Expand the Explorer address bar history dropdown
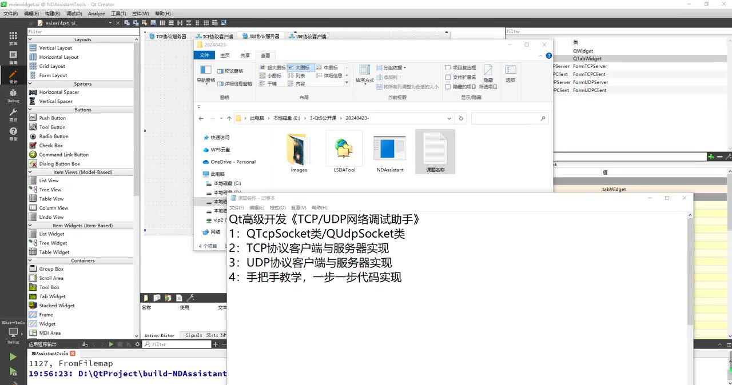This screenshot has width=732, height=385. point(451,118)
